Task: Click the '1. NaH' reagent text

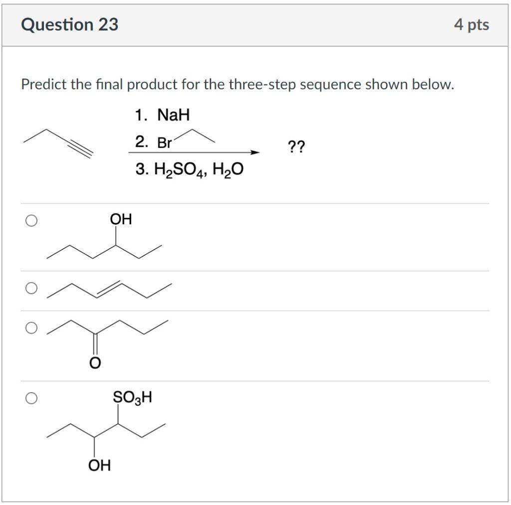Action: (x=162, y=114)
